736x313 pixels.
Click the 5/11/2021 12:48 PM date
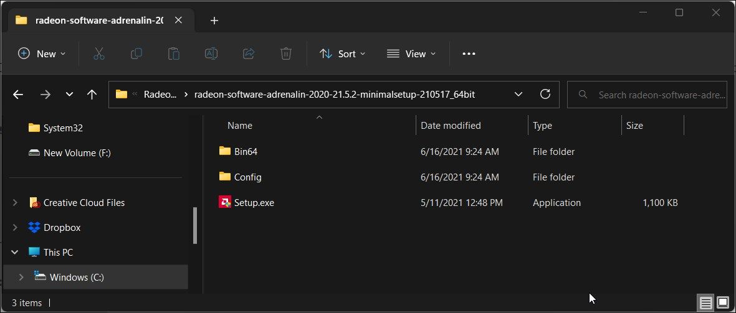point(461,203)
